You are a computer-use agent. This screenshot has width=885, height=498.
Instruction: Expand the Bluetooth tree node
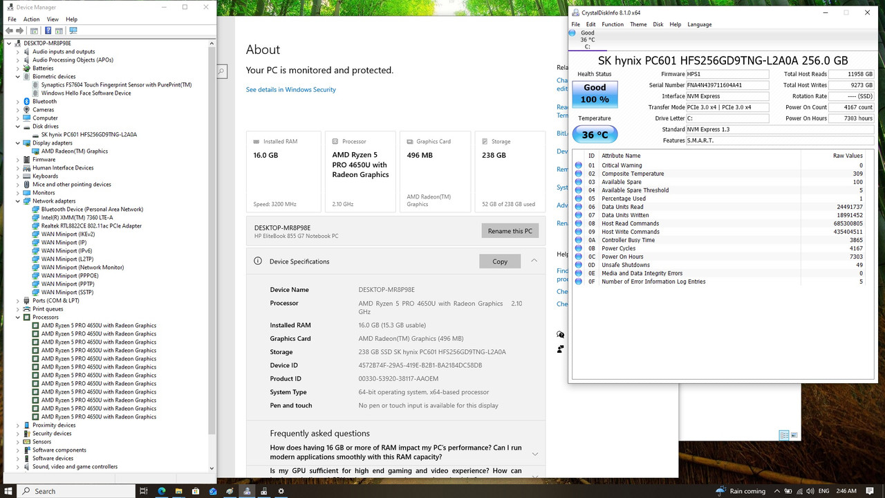[x=17, y=102]
